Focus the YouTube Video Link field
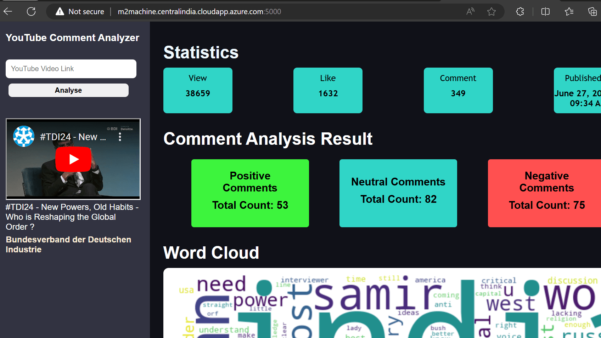Viewport: 601px width, 338px height. pos(71,69)
